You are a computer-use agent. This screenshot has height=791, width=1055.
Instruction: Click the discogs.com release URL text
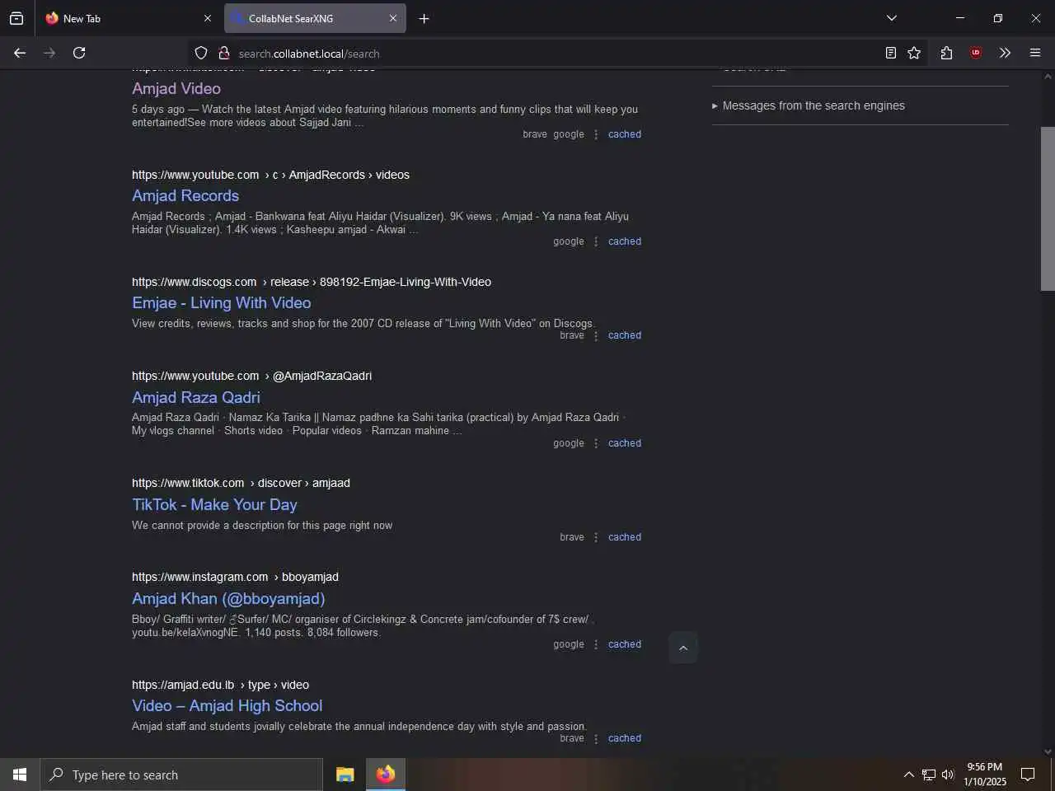312,282
